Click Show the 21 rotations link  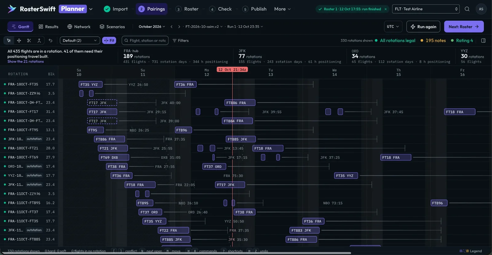coord(26,62)
